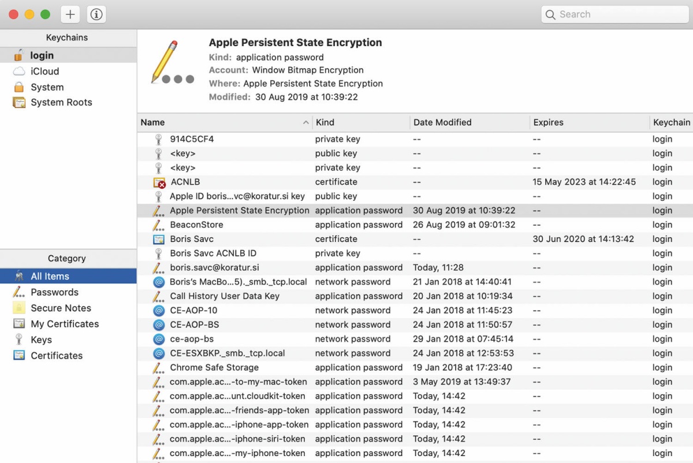Select Apple Persistent State Encryption row

click(415, 211)
